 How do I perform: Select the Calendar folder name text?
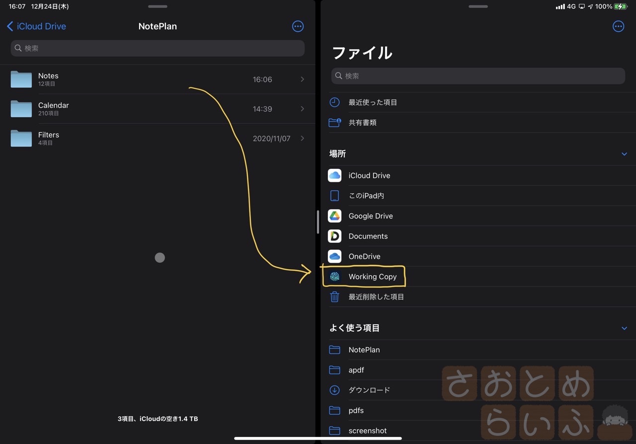pyautogui.click(x=54, y=105)
